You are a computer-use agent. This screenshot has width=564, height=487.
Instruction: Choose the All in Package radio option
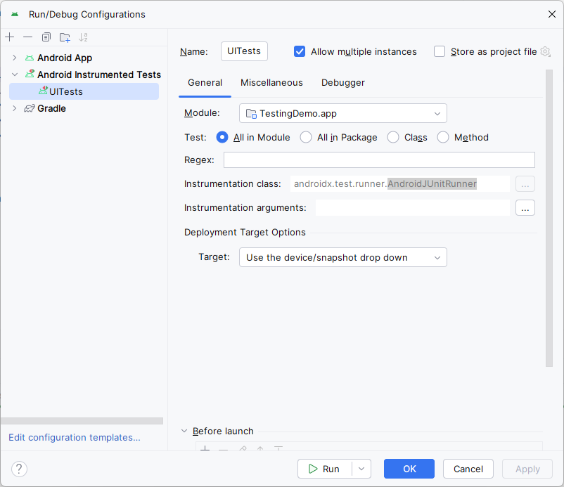click(306, 137)
